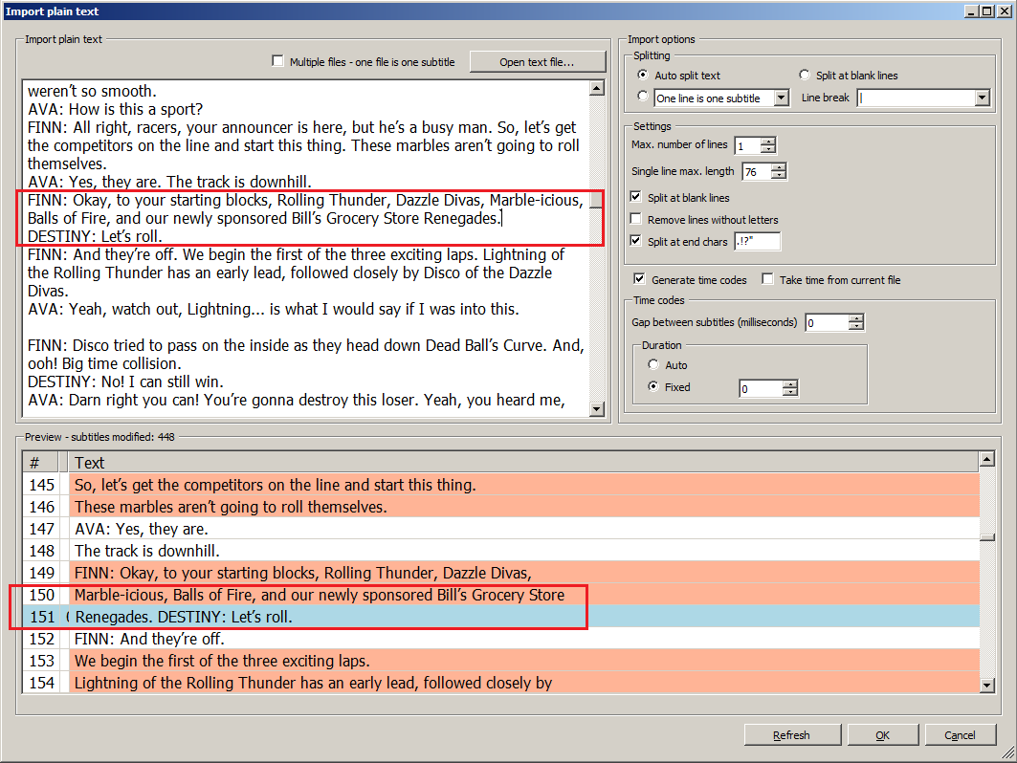This screenshot has height=763, width=1017.
Task: Confirm the import by clicking OK
Action: tap(882, 734)
